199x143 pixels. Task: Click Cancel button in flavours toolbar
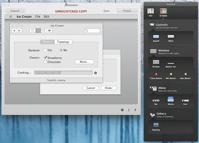[15, 11]
